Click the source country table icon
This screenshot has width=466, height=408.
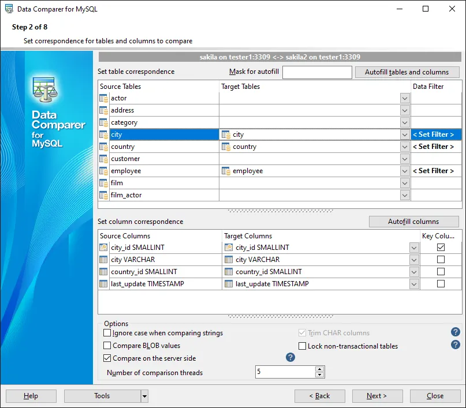[x=103, y=147]
